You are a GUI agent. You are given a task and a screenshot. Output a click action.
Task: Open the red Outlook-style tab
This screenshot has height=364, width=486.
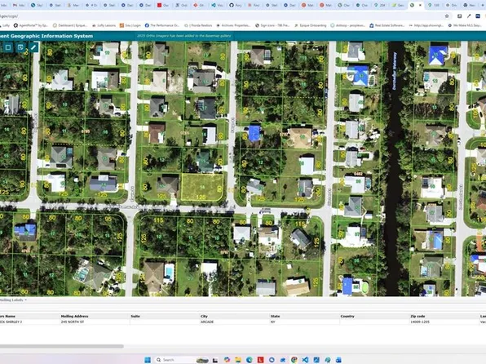163,5
